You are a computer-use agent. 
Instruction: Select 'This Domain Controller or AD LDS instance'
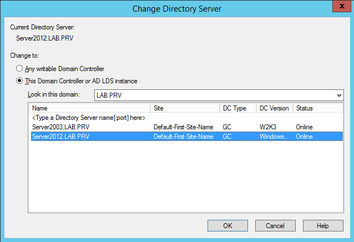[x=20, y=81]
